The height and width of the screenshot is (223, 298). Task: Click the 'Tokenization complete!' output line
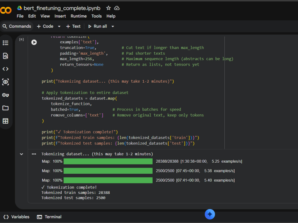69,187
